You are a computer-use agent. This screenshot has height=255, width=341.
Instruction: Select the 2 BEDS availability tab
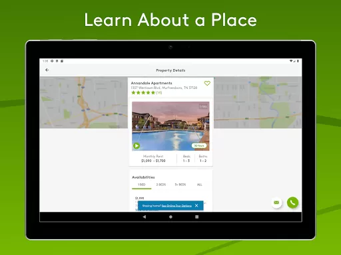point(161,185)
